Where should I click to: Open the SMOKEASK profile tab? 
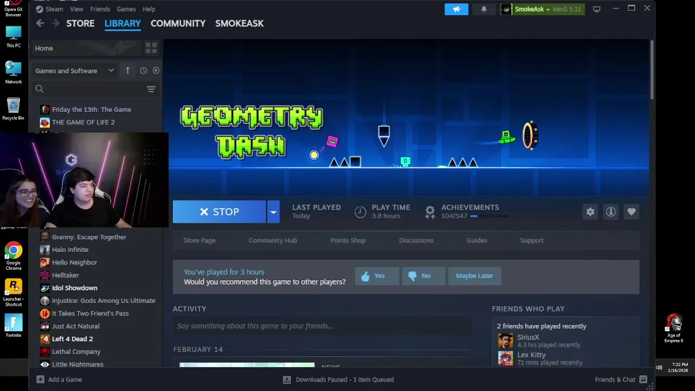(239, 23)
